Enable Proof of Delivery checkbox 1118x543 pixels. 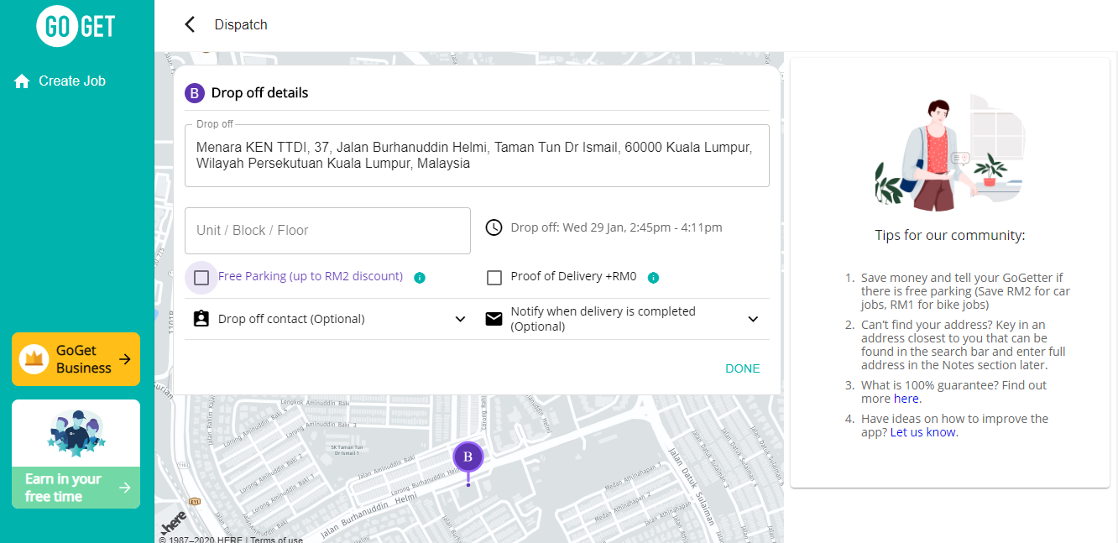[494, 277]
